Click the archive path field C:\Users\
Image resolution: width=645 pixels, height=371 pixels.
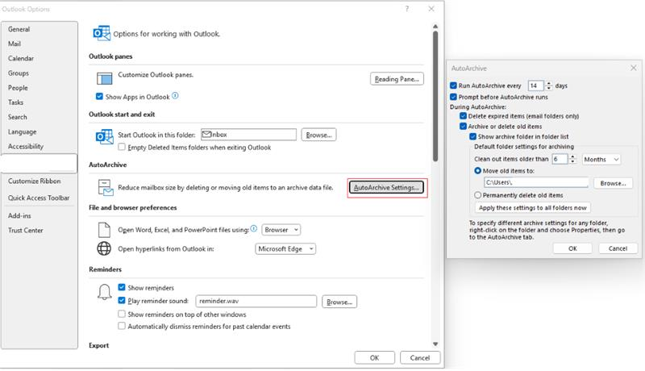(x=536, y=182)
